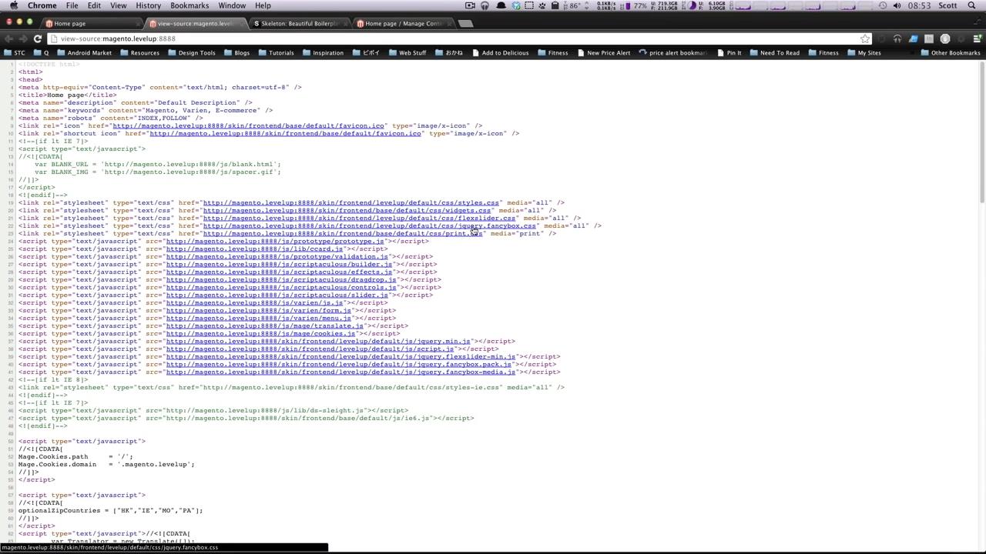Click the Scott user name in the menu bar
The height and width of the screenshot is (554, 986).
point(947,5)
